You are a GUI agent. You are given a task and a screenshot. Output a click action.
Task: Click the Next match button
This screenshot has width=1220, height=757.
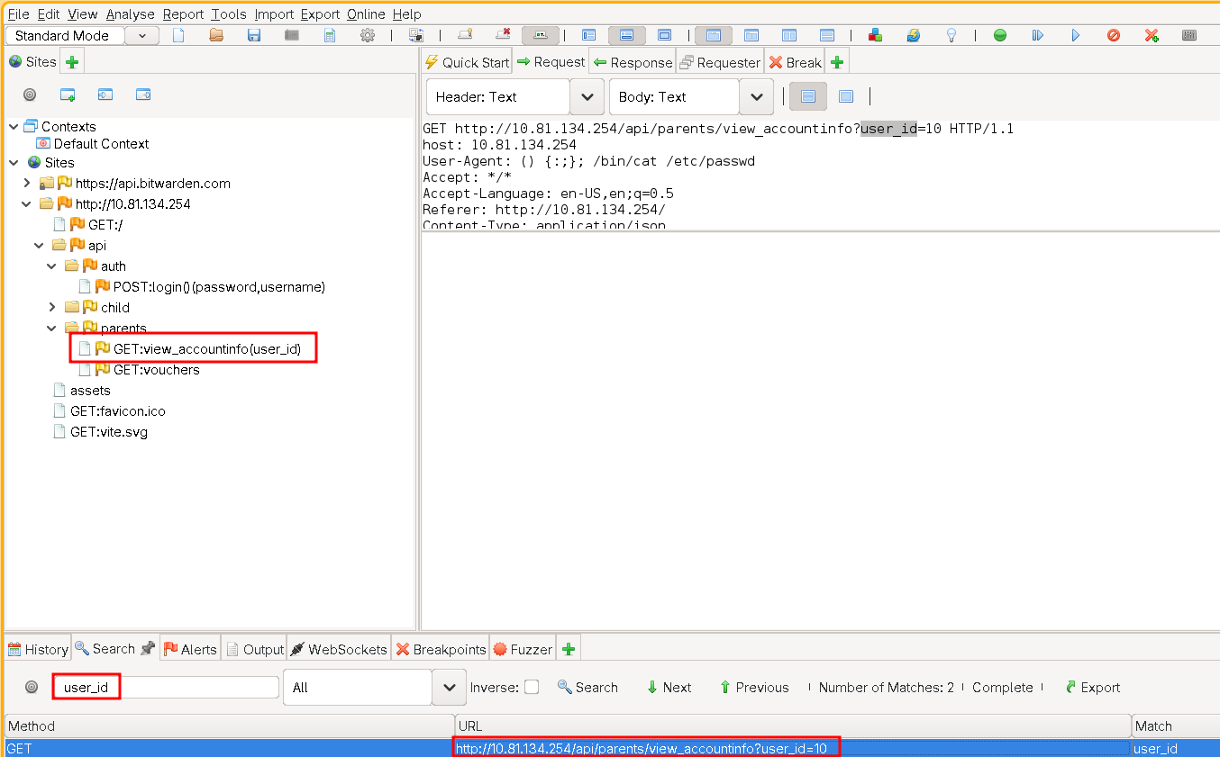click(x=669, y=688)
